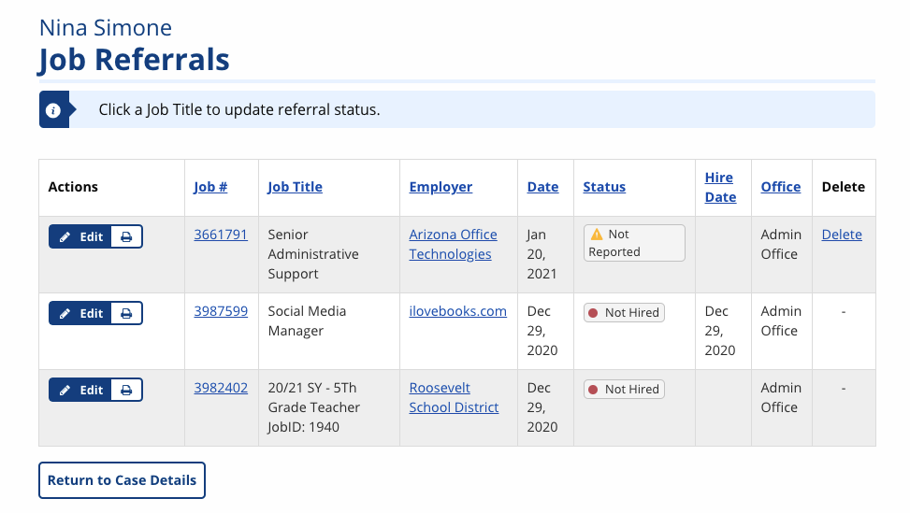The image size is (910, 513).
Task: Click the print icon in the Senior Administrative Support row
Action: tap(126, 236)
